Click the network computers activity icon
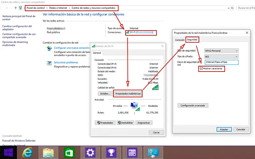 pyautogui.click(x=135, y=107)
